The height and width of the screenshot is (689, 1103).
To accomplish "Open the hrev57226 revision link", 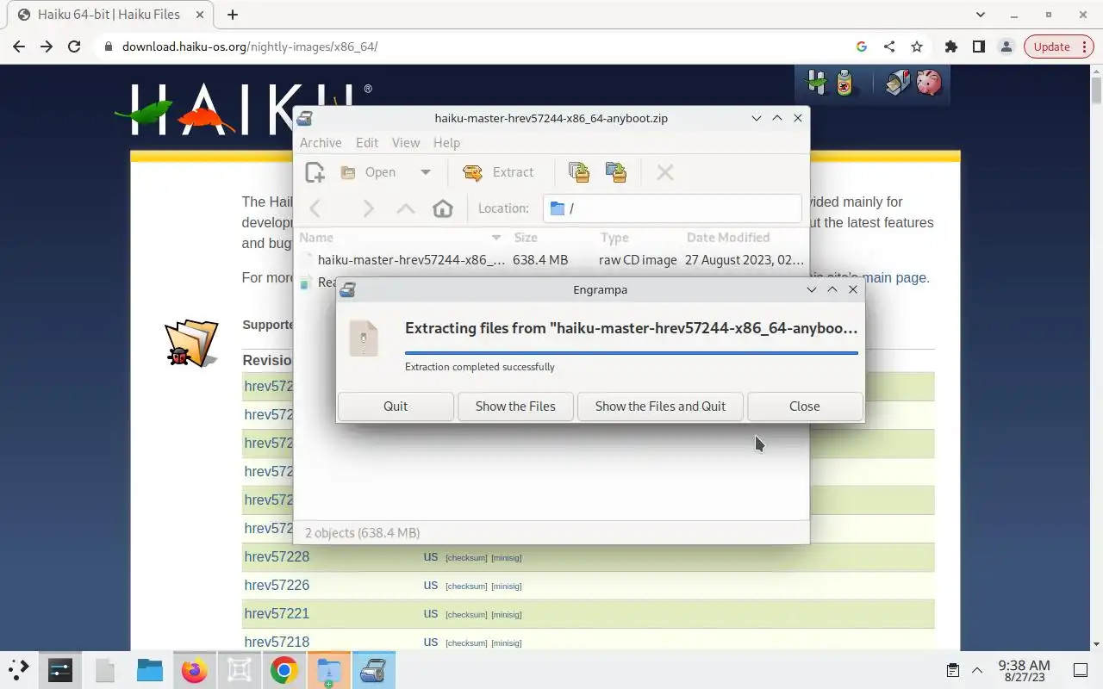I will click(277, 585).
